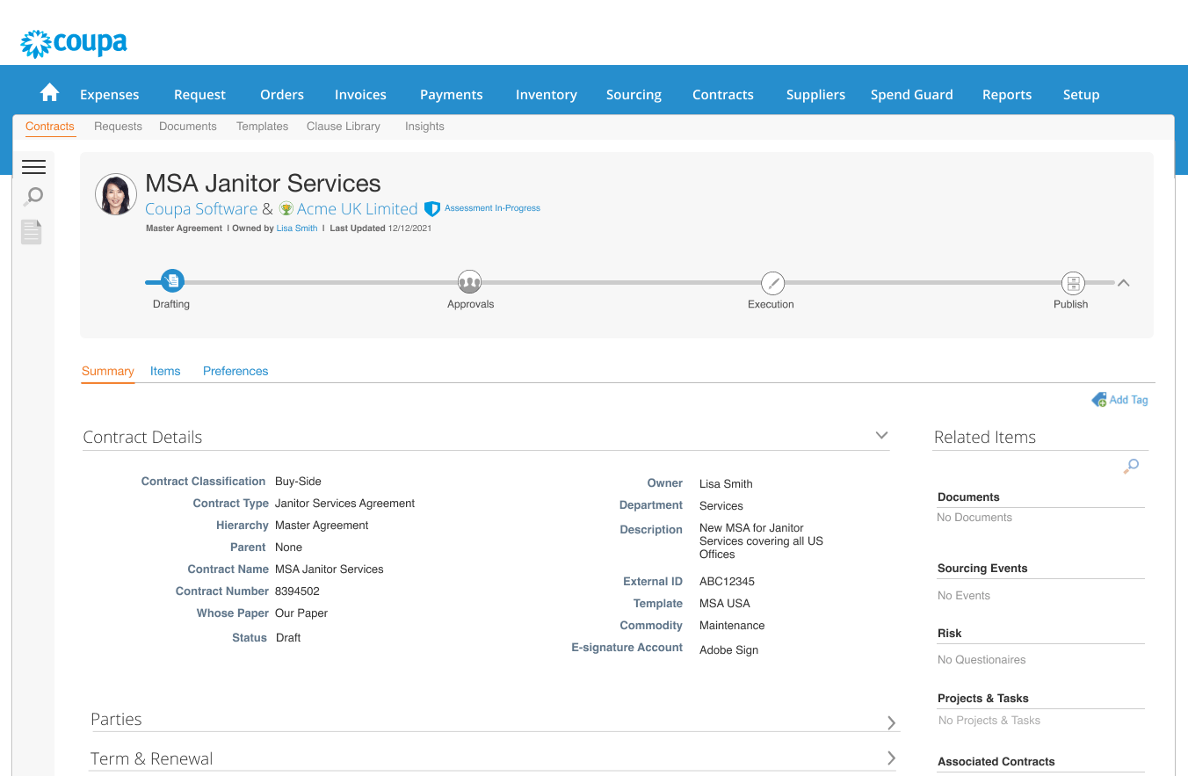Click the Coupa logo
This screenshot has height=776, width=1188.
[x=74, y=43]
